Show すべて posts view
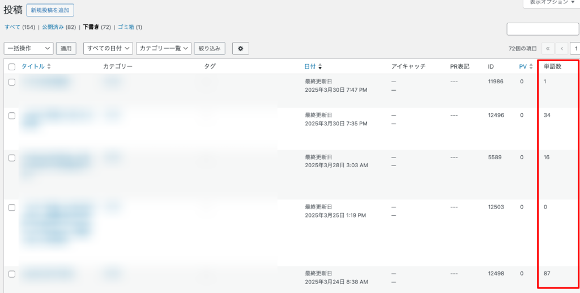 [x=12, y=27]
